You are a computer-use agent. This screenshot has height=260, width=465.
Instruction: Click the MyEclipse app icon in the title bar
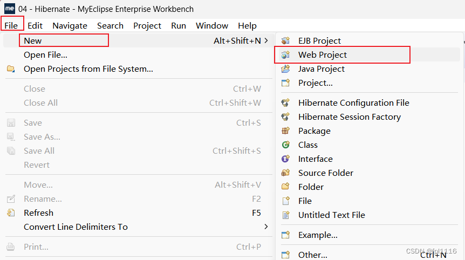point(9,9)
